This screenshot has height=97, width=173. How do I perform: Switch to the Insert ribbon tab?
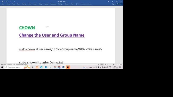coord(35,4)
